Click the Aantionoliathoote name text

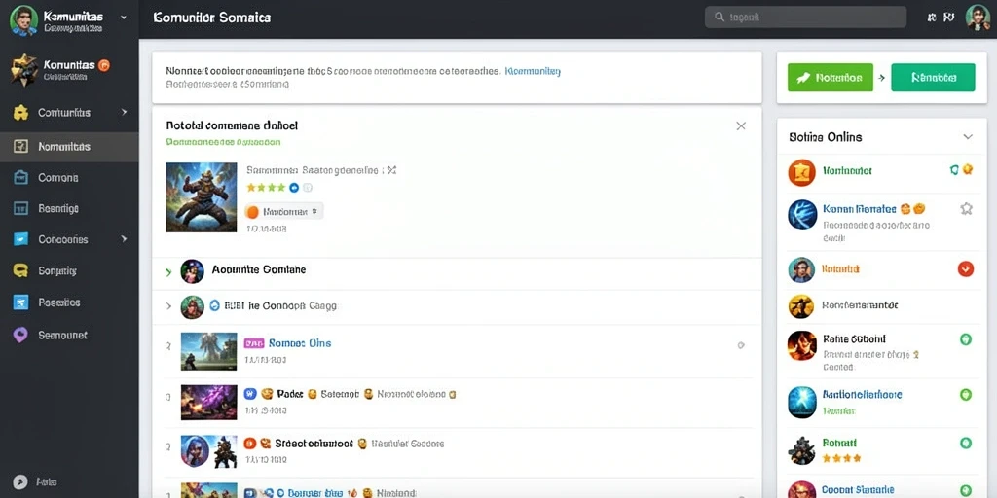[863, 395]
